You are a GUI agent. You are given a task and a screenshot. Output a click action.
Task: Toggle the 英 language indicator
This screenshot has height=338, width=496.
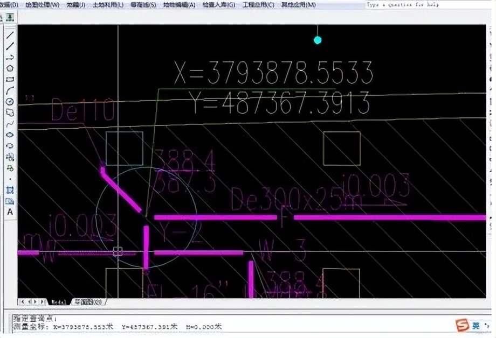[476, 326]
